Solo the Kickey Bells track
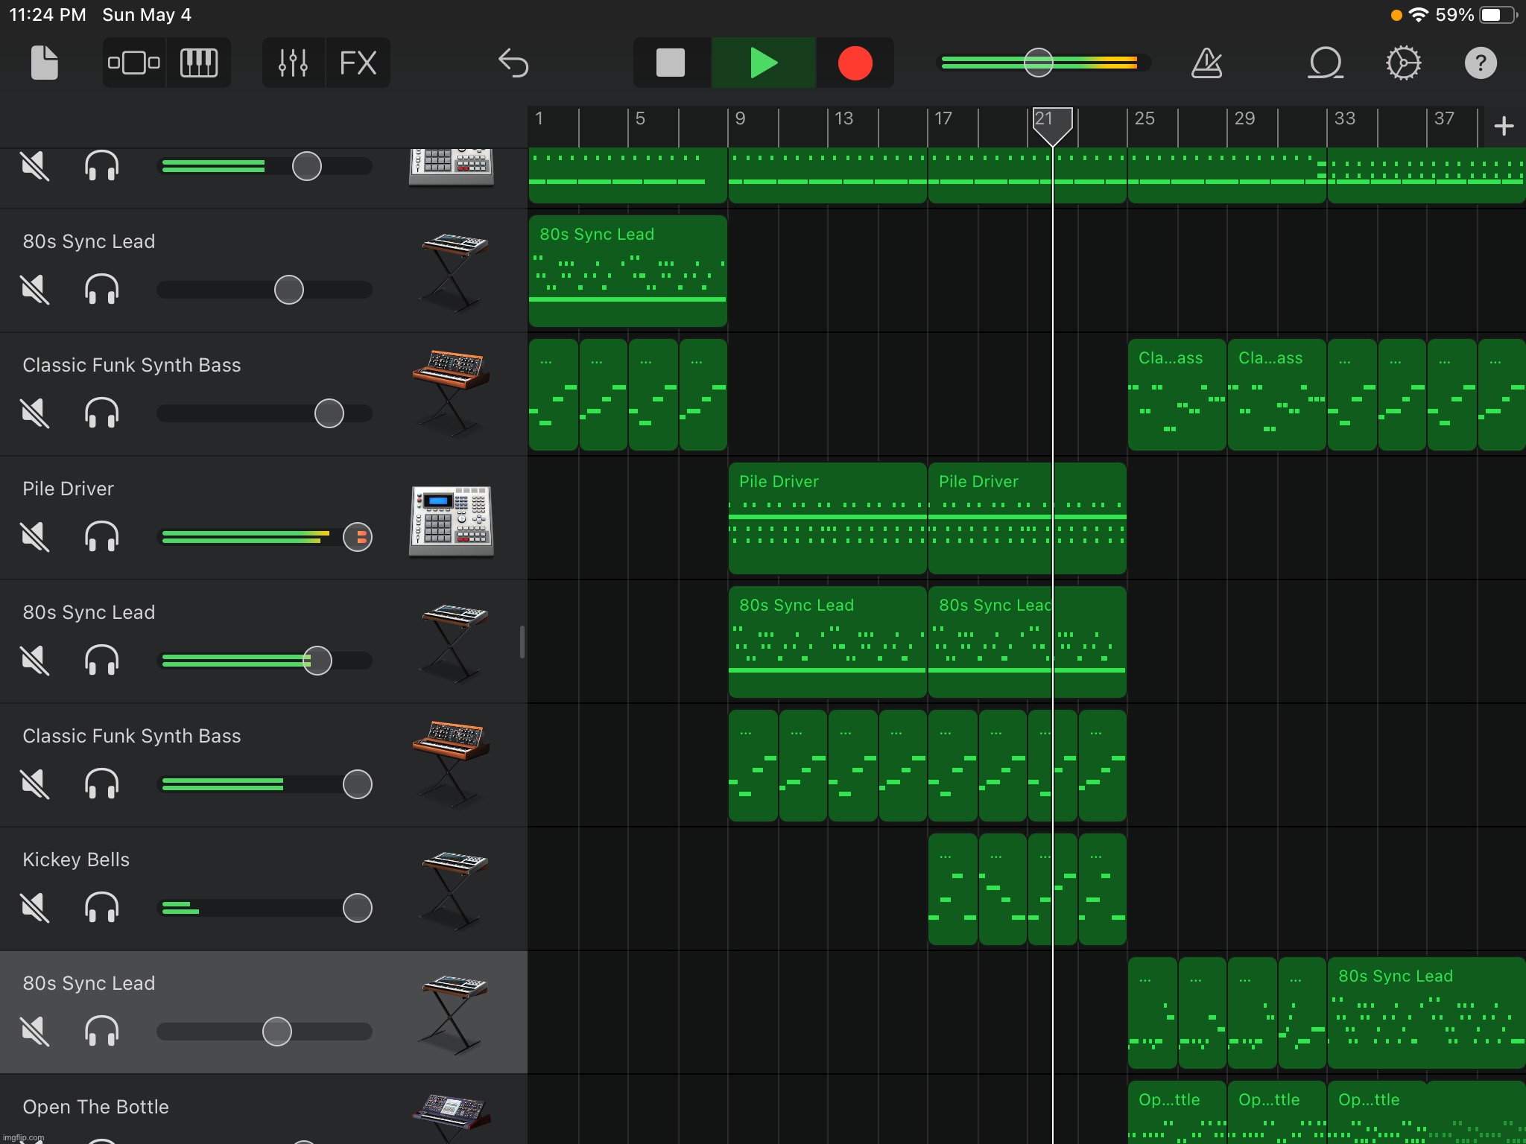 point(102,907)
